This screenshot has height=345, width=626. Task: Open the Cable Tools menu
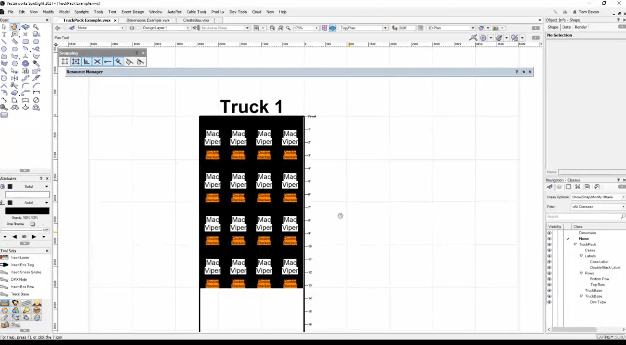pos(196,12)
